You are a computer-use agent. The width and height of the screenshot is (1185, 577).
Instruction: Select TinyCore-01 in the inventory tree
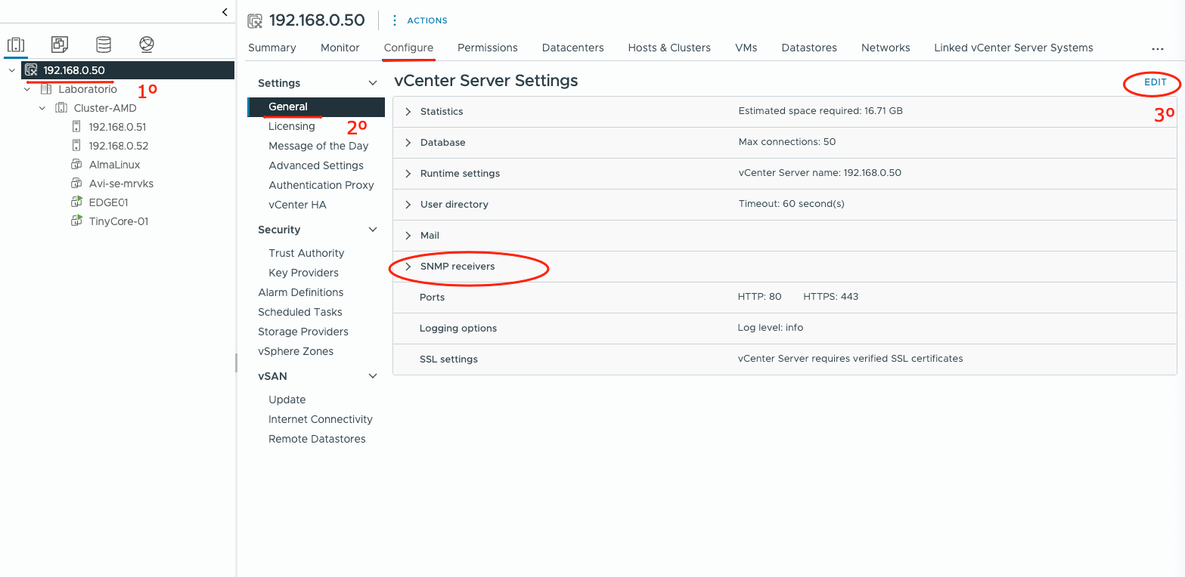click(118, 221)
